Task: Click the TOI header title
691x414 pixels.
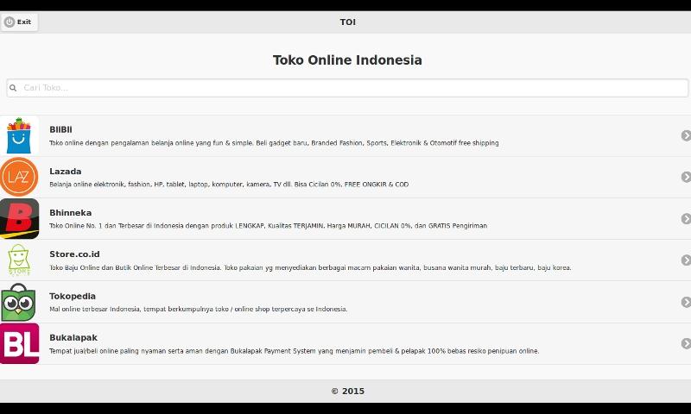Action: (348, 22)
